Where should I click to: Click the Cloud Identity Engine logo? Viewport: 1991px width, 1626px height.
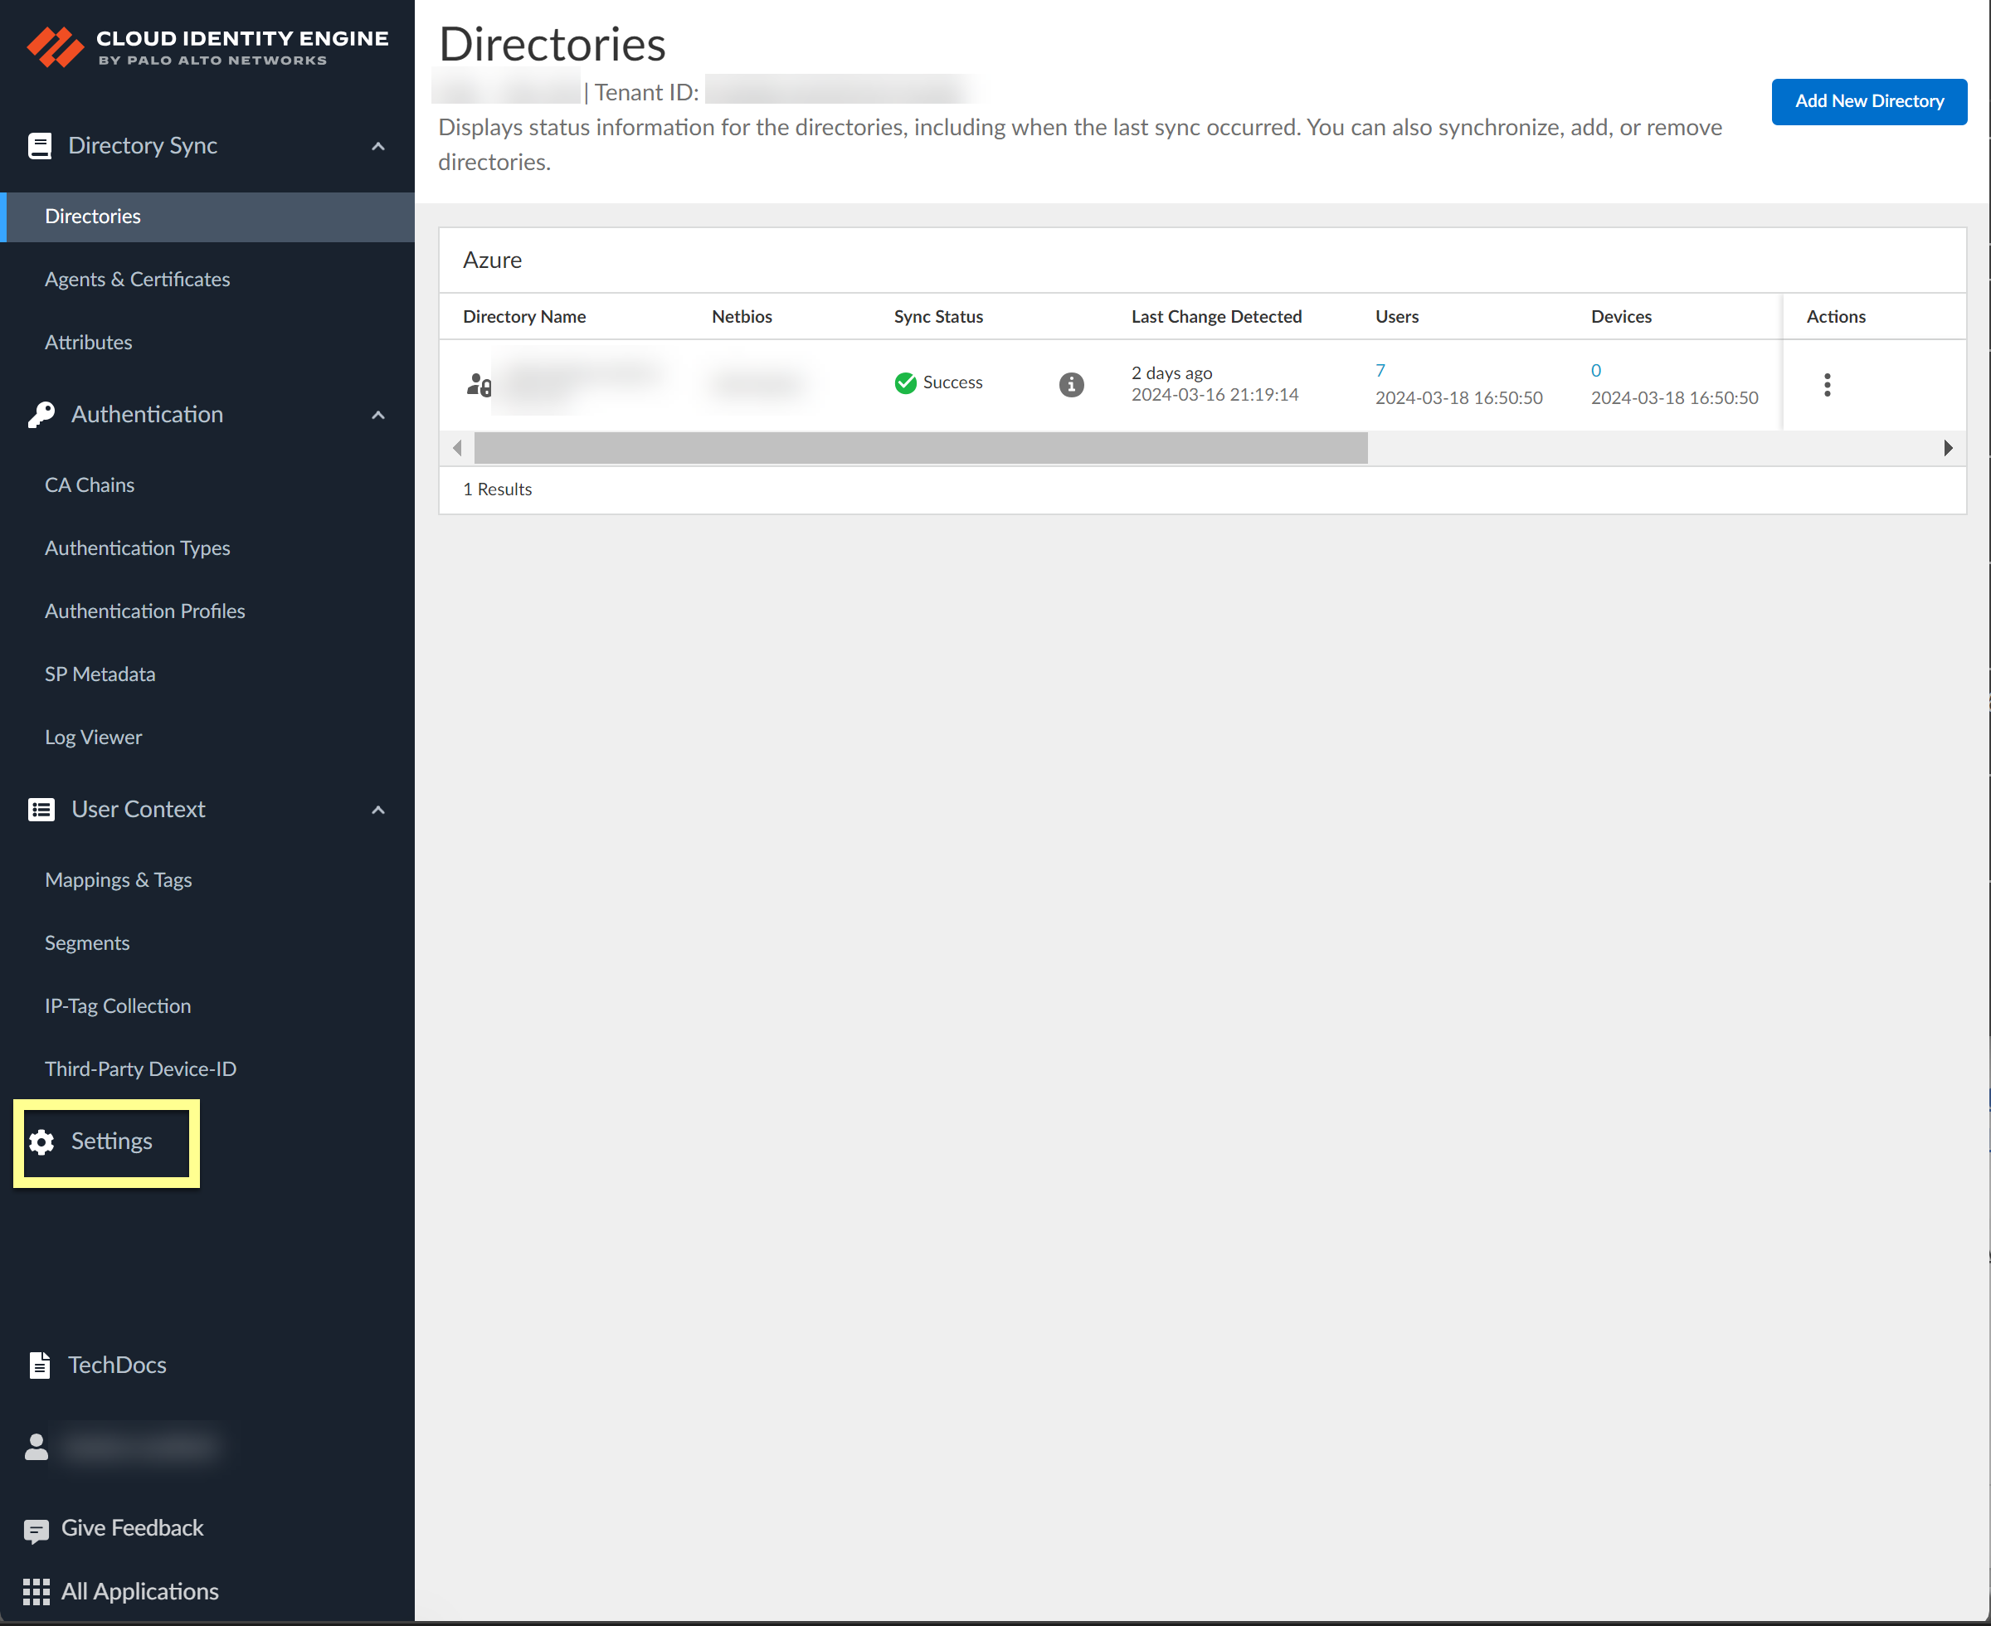(x=56, y=46)
